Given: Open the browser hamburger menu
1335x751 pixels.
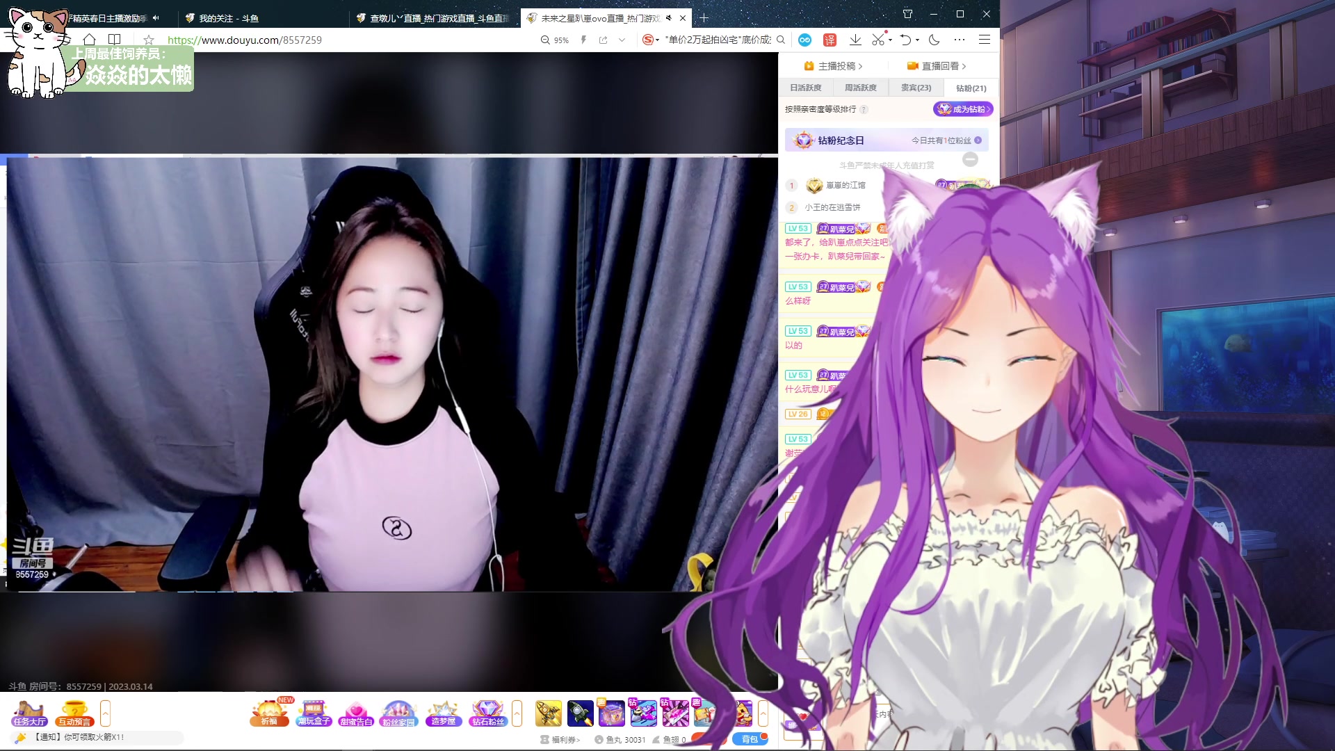Looking at the screenshot, I should (x=985, y=40).
